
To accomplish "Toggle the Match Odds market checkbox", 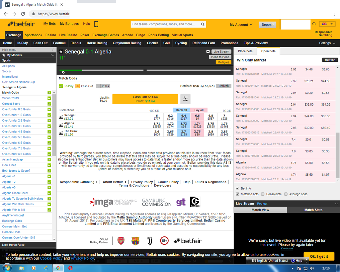I will click(x=49, y=93).
